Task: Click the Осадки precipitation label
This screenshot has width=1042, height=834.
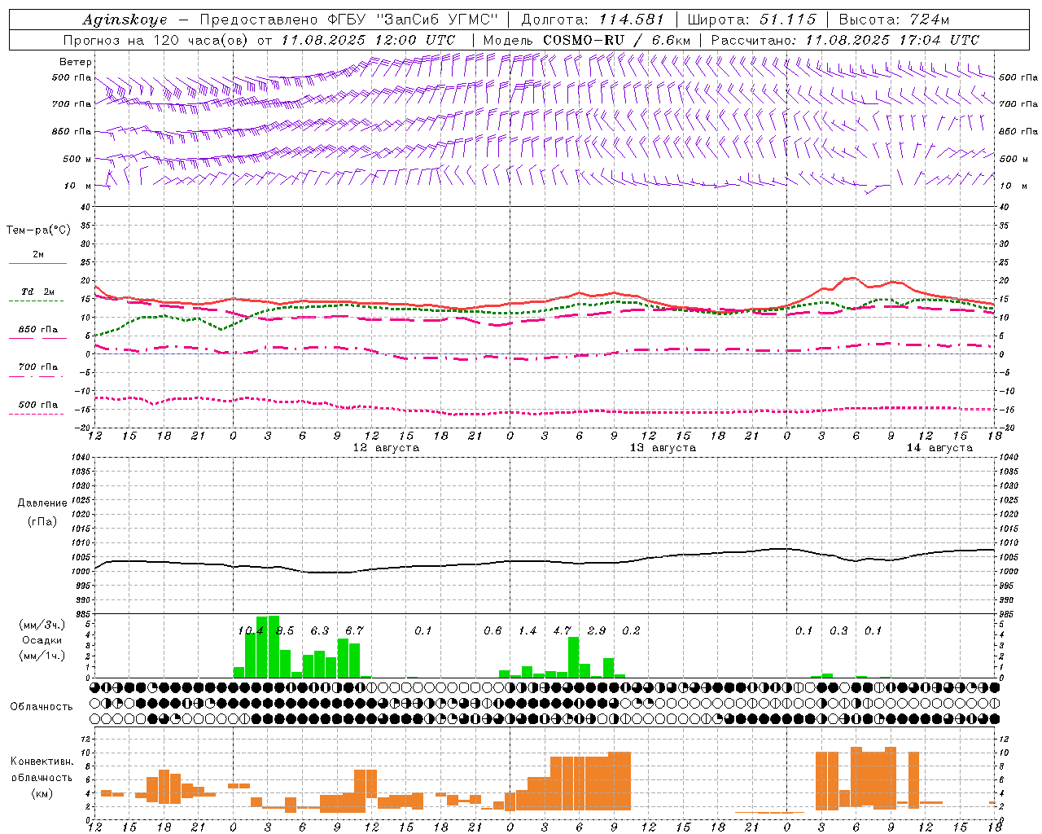Action: click(41, 640)
